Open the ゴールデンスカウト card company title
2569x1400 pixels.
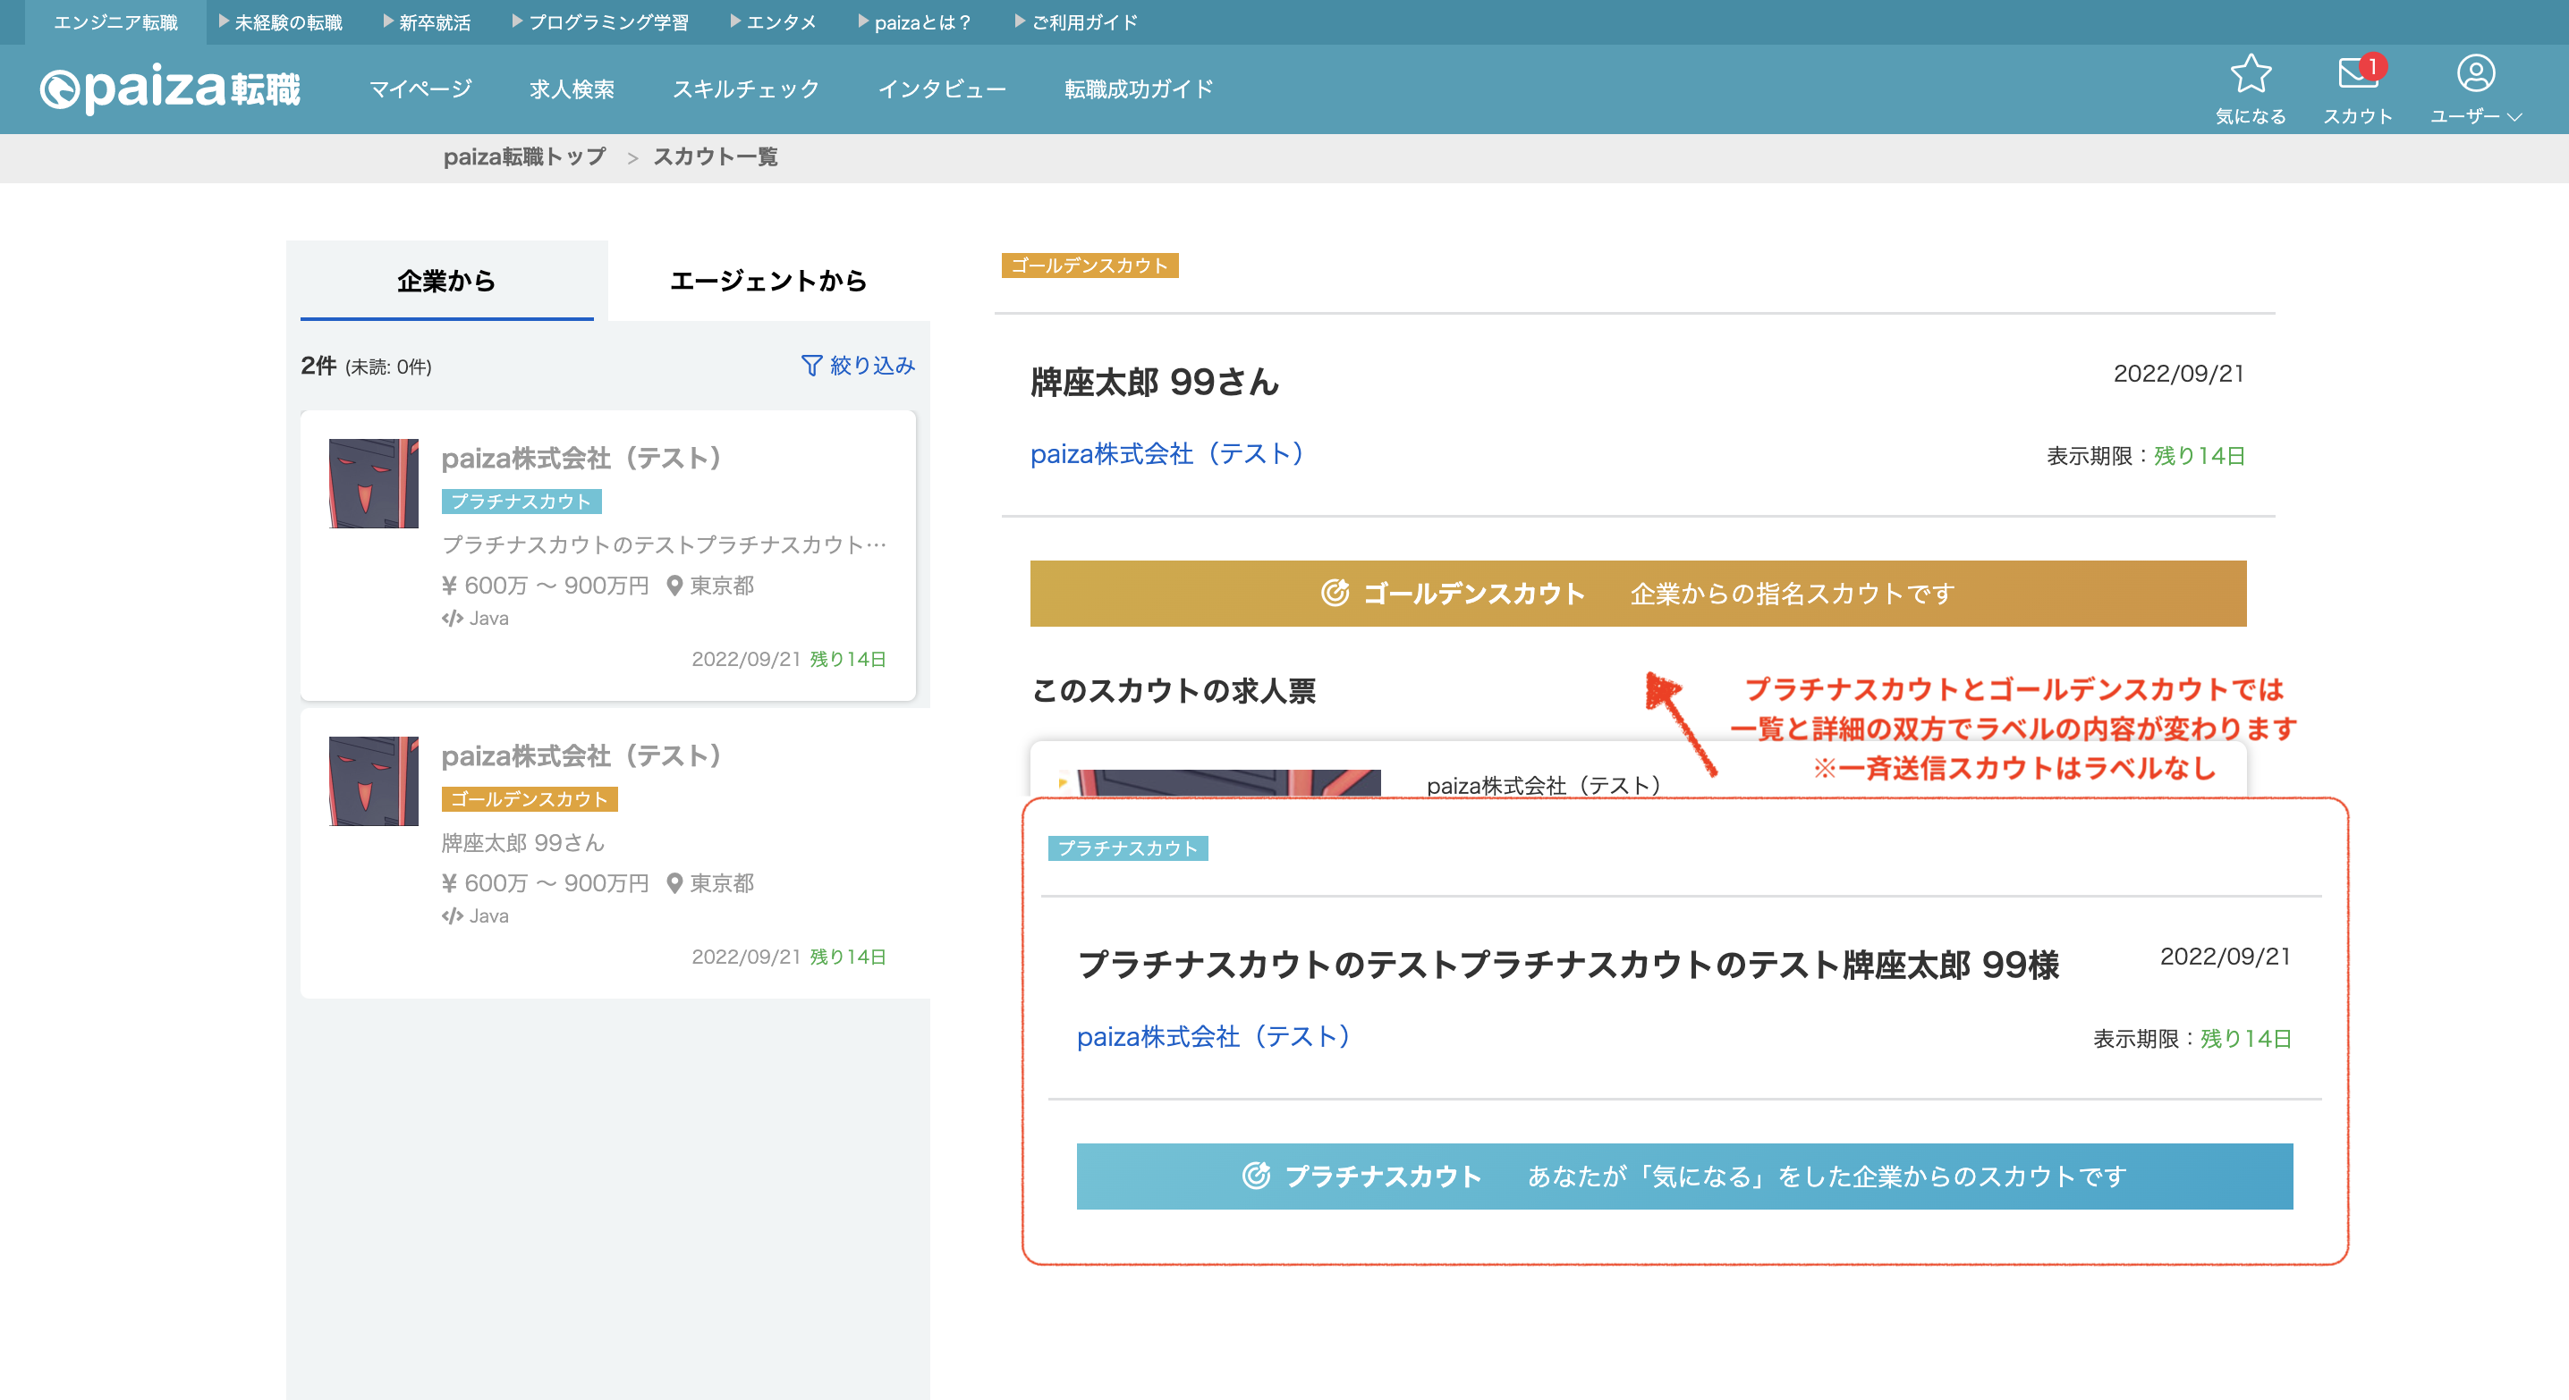pyautogui.click(x=582, y=755)
